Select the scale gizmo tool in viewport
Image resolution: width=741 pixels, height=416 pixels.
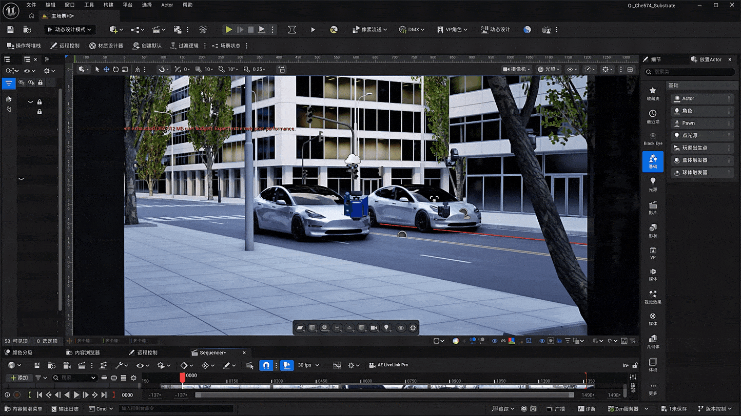(x=125, y=69)
